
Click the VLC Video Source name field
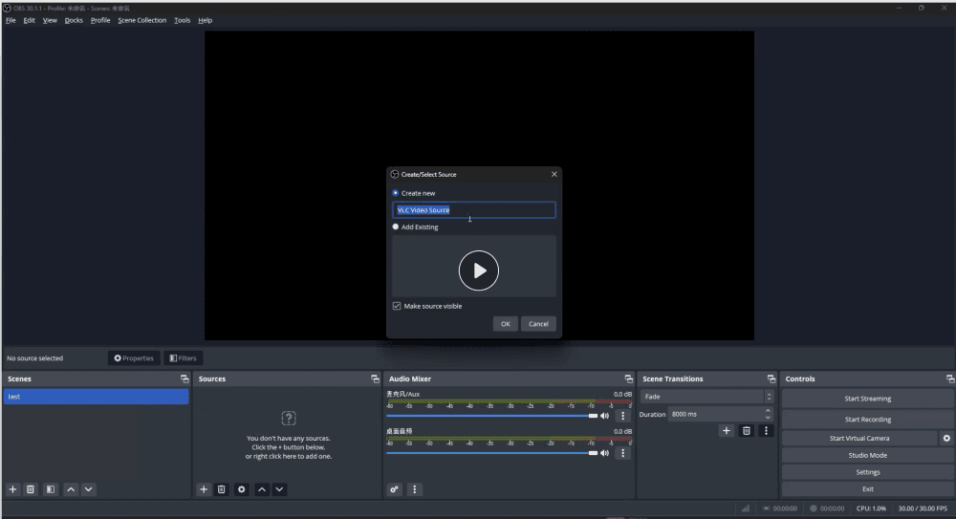(x=474, y=209)
